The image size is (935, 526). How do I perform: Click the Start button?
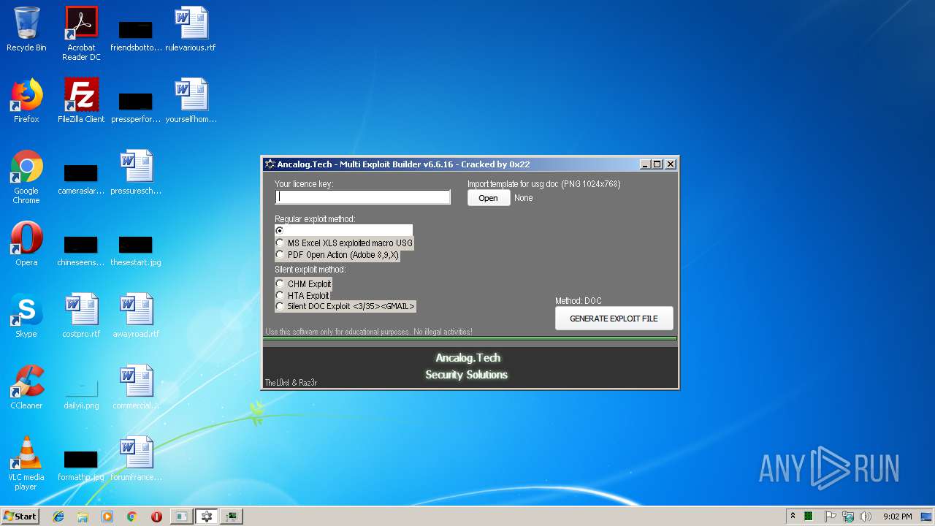click(20, 517)
